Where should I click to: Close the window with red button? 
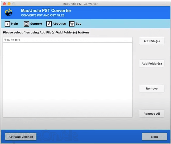(x=4, y=4)
